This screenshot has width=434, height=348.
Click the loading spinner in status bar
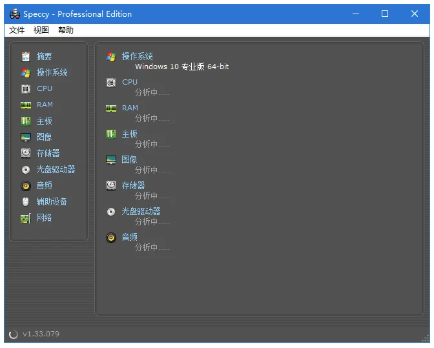(x=13, y=334)
